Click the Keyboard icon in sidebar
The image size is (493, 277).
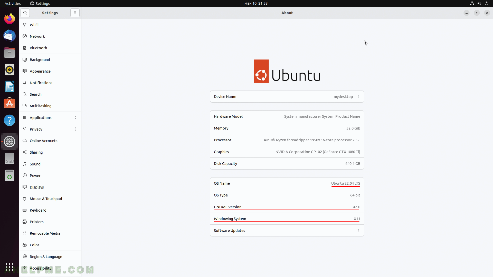click(25, 210)
